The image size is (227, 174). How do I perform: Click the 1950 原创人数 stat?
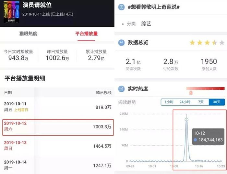(209, 64)
